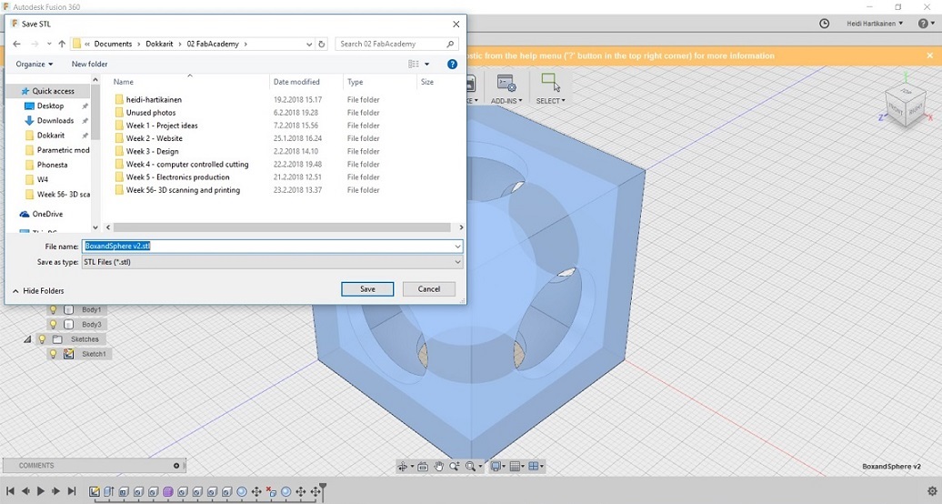Open the SELECT toolbar menu
The image size is (942, 504).
(x=550, y=89)
